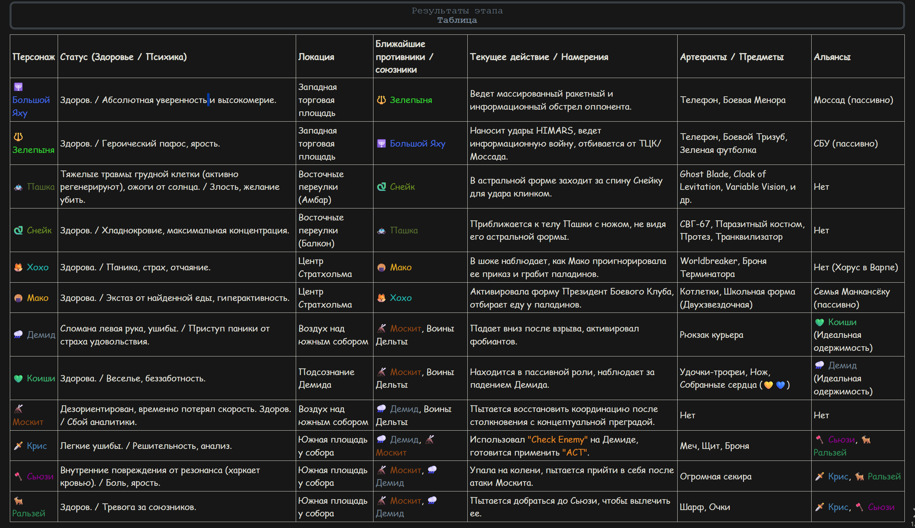Click Коиши link in Демид's alliances cell
The image size is (915, 528).
842,322
